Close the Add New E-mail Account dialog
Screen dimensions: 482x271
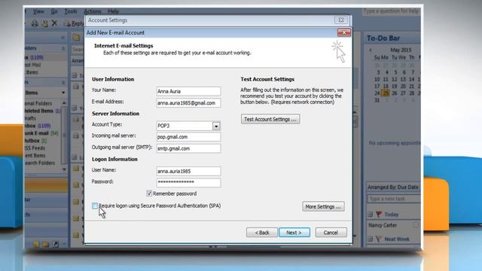tap(343, 32)
